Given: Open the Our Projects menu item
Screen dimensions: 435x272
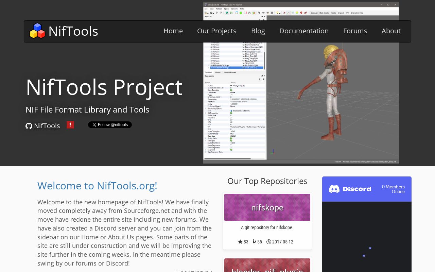Looking at the screenshot, I should point(216,31).
